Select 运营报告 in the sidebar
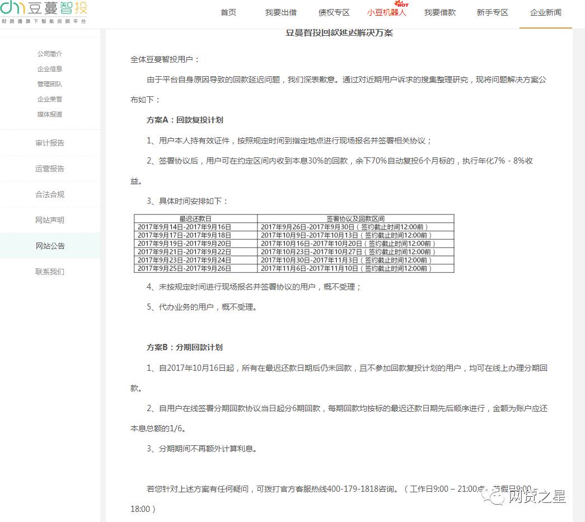This screenshot has height=522, width=585. pos(50,169)
